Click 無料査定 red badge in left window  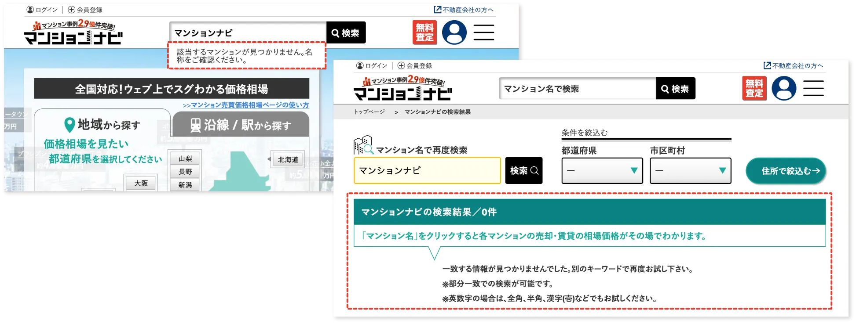pyautogui.click(x=424, y=32)
